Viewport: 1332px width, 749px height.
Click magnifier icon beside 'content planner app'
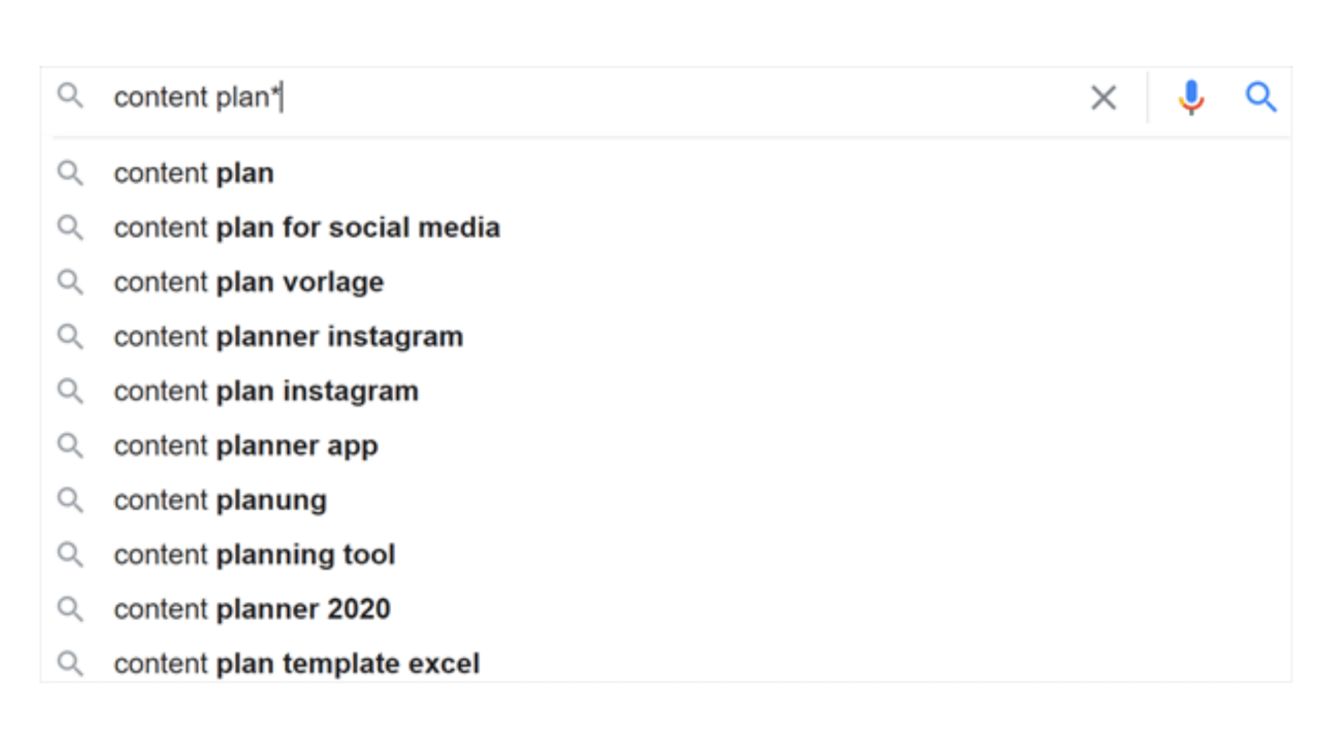click(70, 446)
